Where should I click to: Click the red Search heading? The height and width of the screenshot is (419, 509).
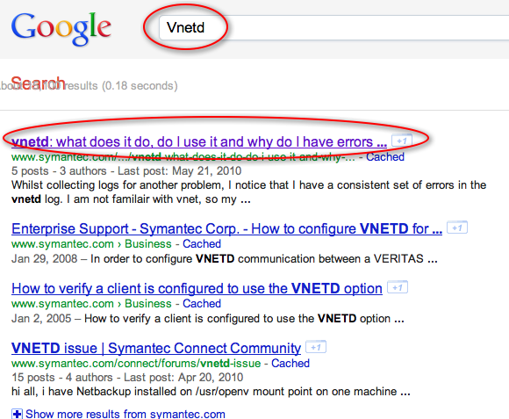click(38, 83)
